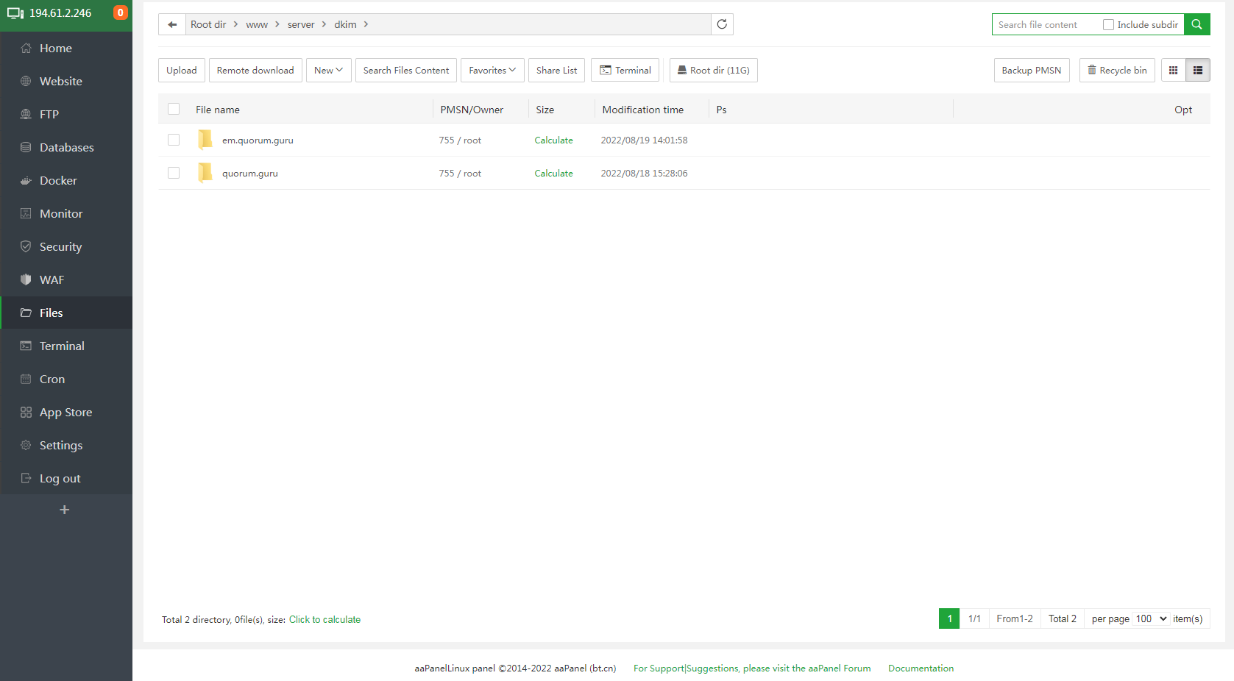Click Backup PMSN button
Screen dimensions: 1234x681
coord(1032,71)
